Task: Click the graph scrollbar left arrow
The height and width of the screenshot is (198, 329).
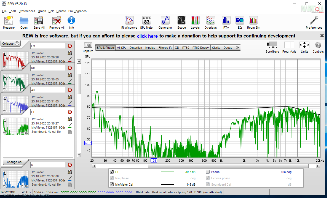Action: [x=94, y=166]
